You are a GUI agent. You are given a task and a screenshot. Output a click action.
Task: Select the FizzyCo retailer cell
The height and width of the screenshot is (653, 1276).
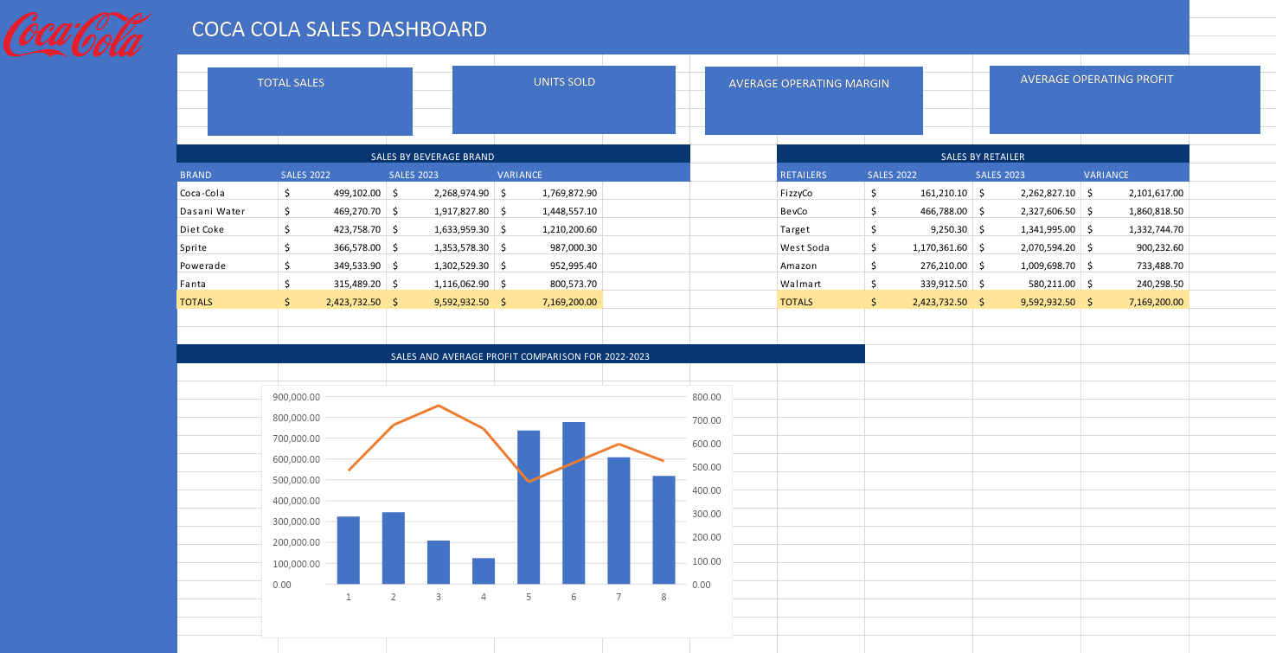pyautogui.click(x=797, y=193)
